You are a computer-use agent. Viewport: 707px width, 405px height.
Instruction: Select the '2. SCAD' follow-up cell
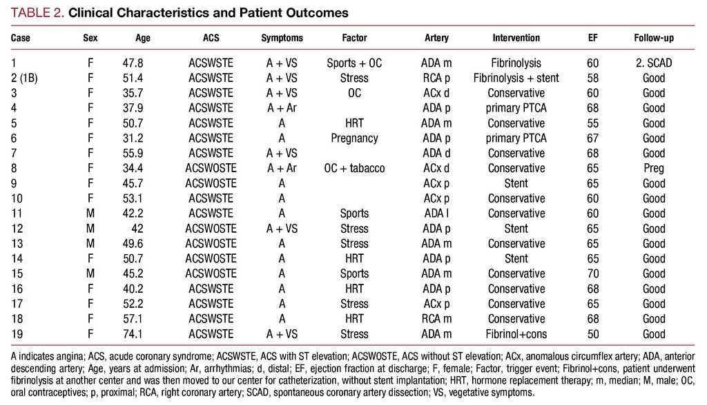click(x=653, y=63)
